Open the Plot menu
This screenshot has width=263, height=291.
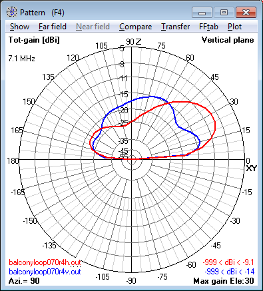(234, 27)
